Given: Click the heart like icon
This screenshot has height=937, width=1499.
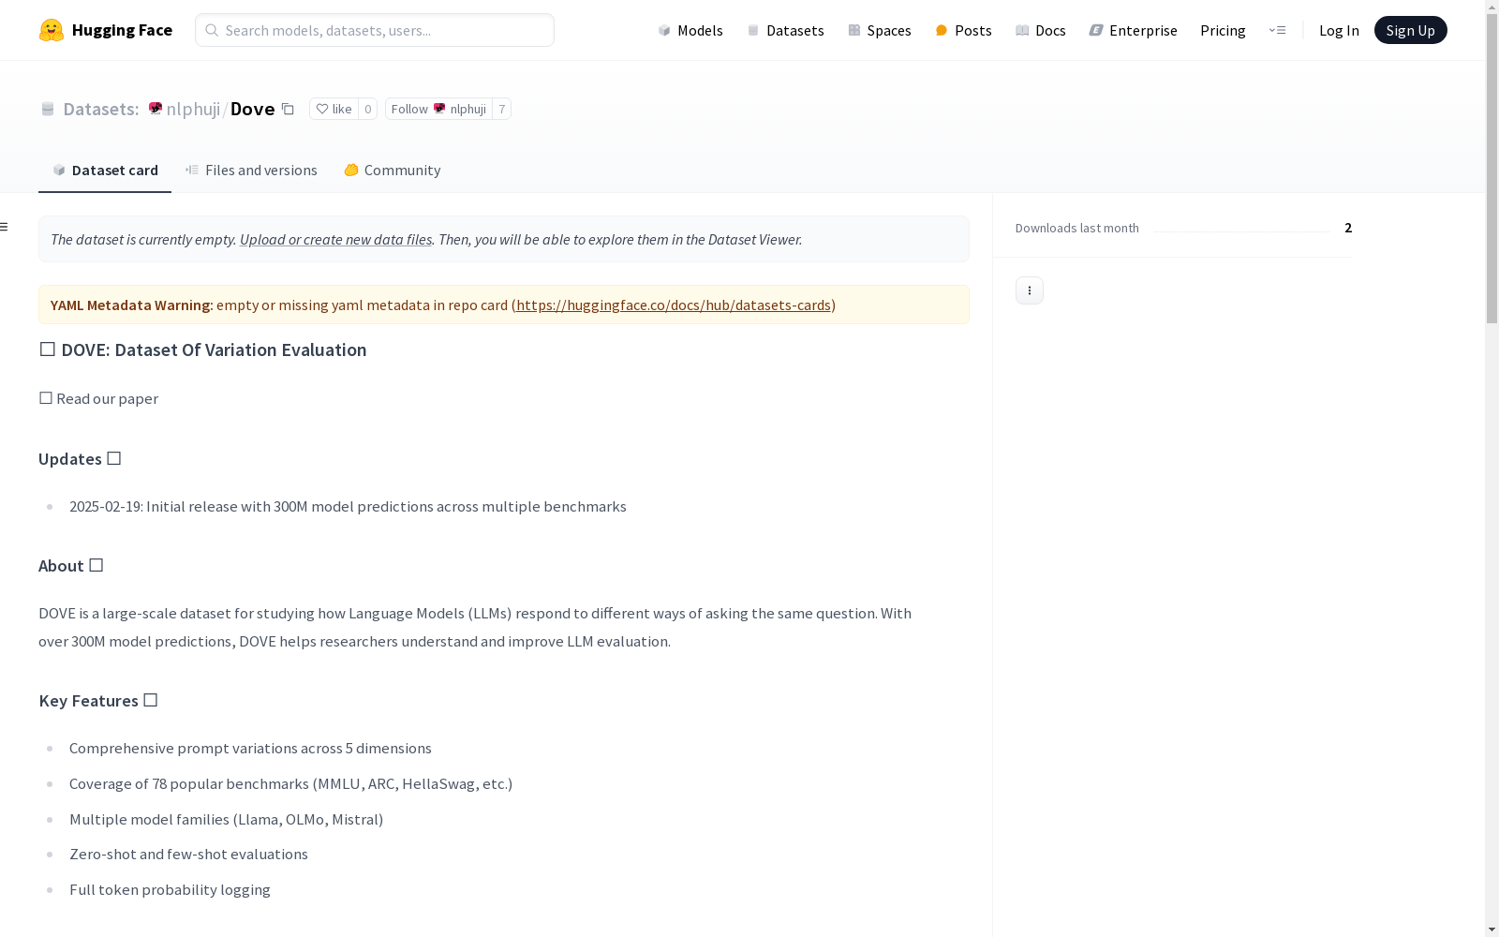Looking at the screenshot, I should coord(321,109).
